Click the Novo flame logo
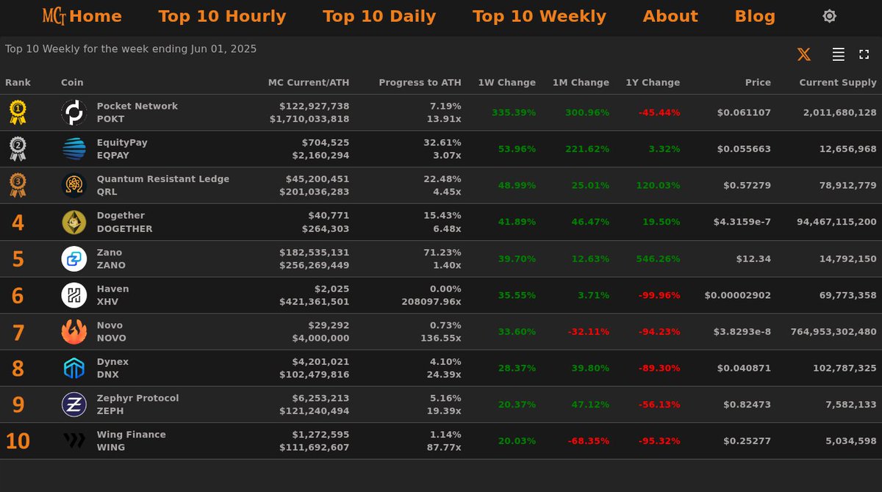 [74, 332]
